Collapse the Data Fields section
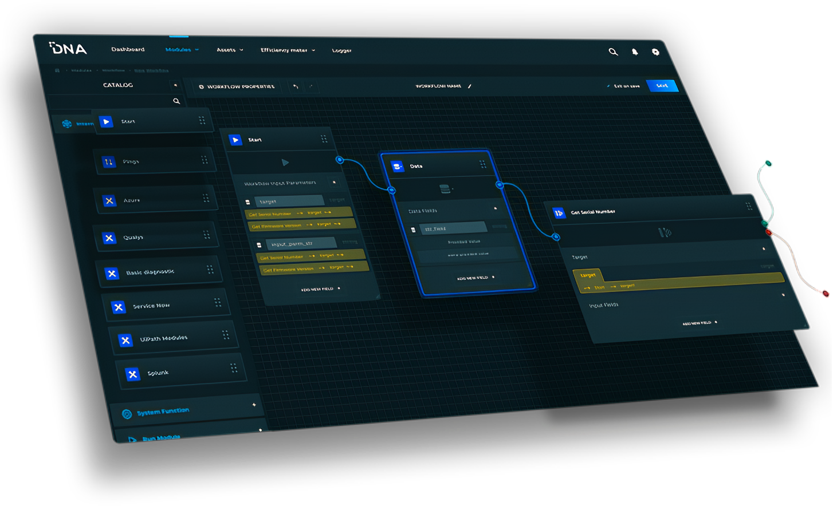 click(496, 208)
